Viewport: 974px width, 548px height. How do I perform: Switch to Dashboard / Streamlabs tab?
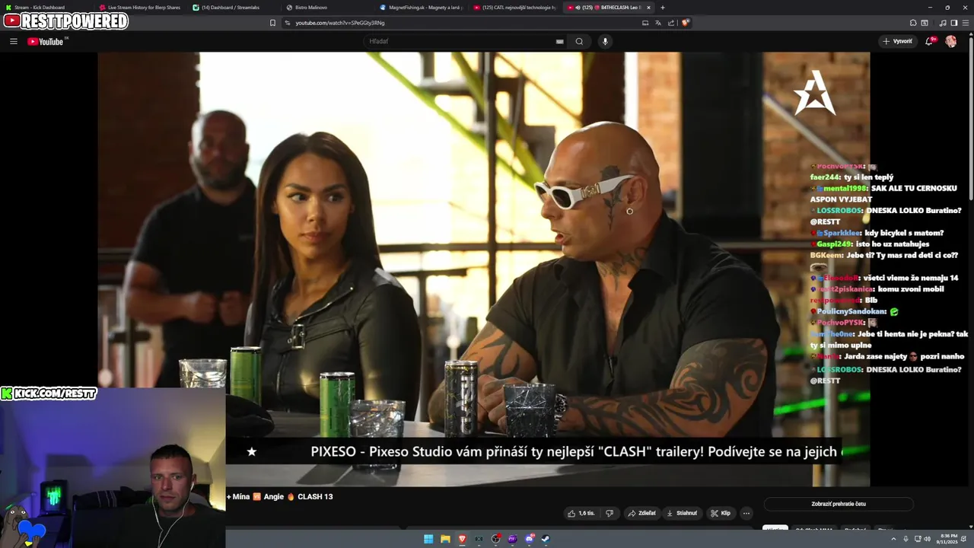tap(233, 8)
